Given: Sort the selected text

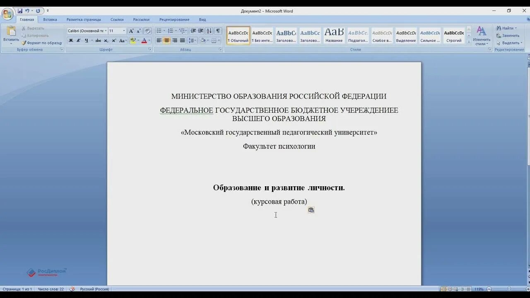Looking at the screenshot, I should 209,31.
